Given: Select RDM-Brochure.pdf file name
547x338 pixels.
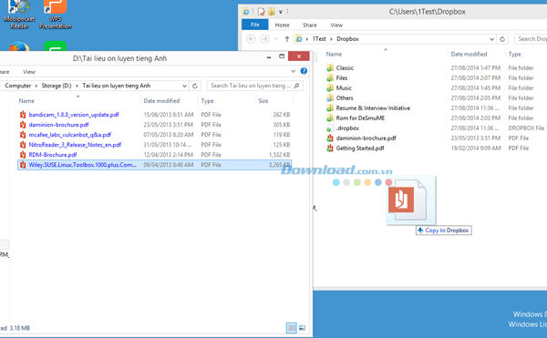Looking at the screenshot, I should pos(53,155).
